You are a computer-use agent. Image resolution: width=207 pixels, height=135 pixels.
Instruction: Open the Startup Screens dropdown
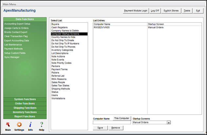click(x=169, y=123)
